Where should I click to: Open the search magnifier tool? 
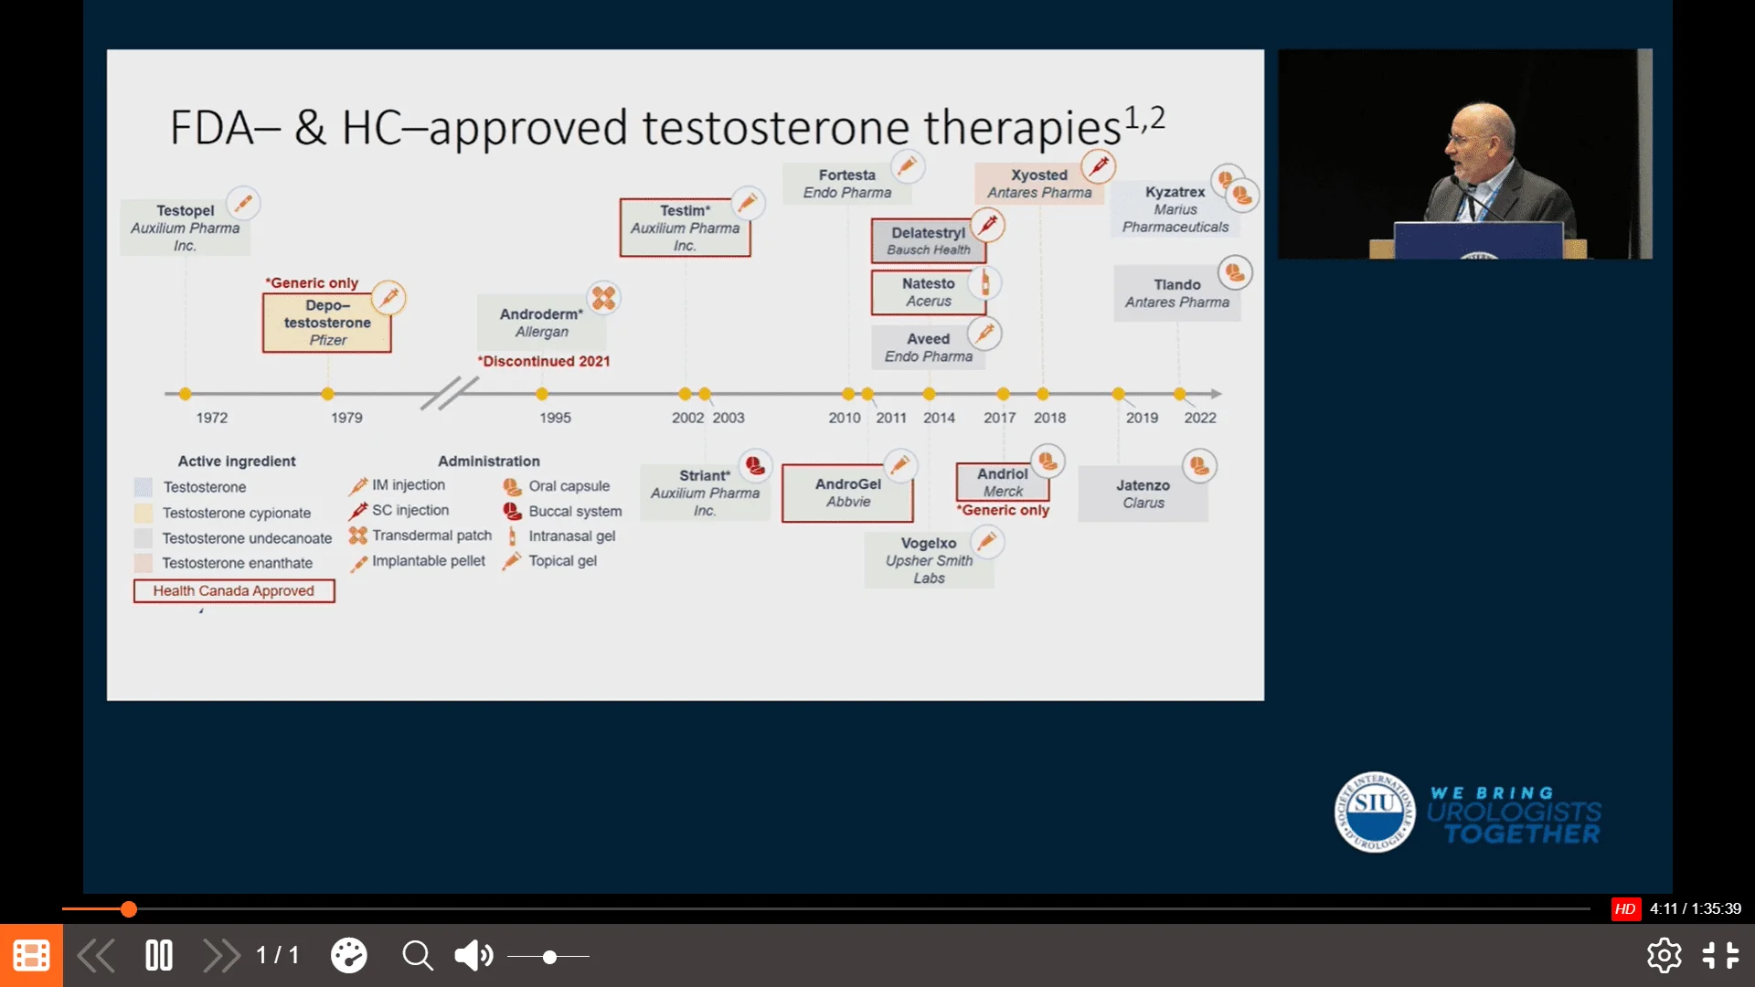coord(418,956)
